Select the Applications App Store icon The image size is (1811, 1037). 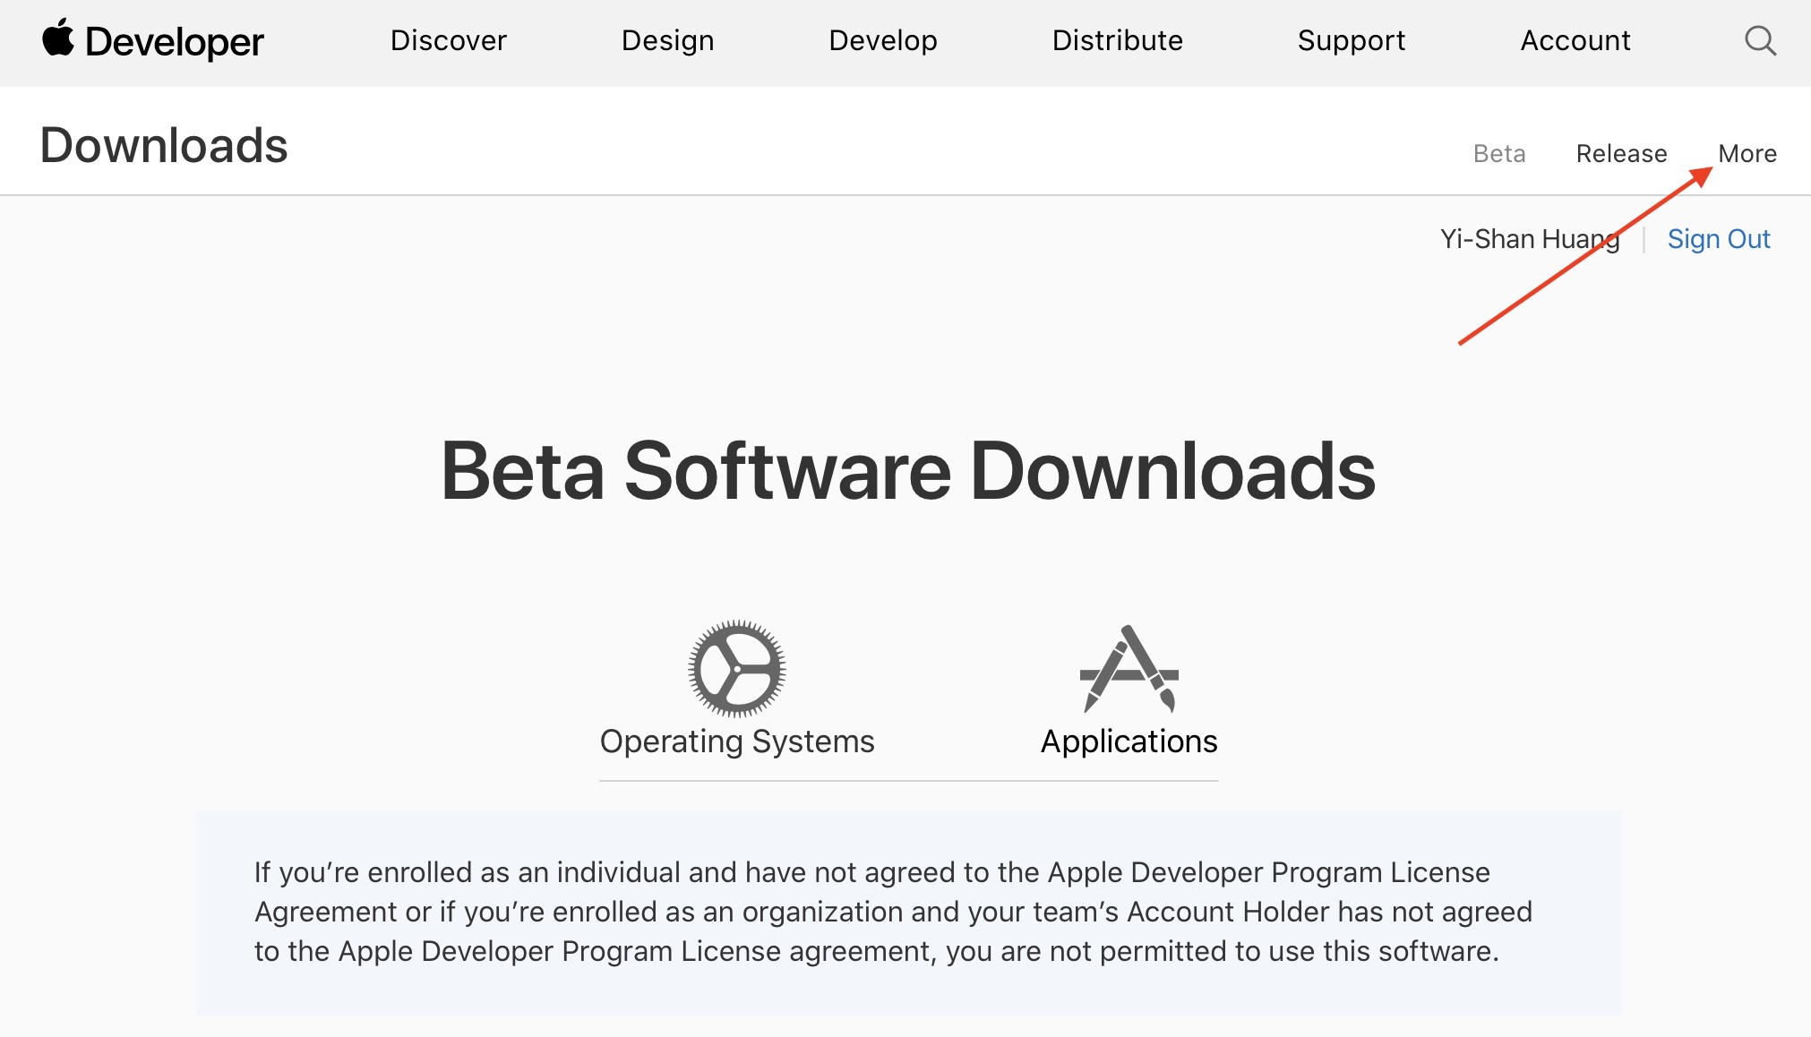[1129, 668]
